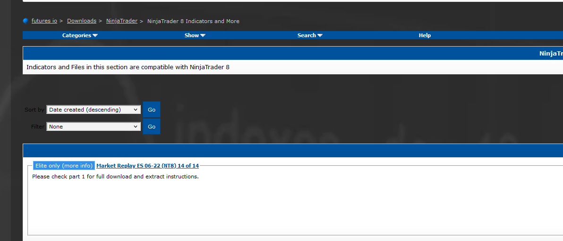Click Go button next to Sort by
563x241 pixels.
pyautogui.click(x=152, y=110)
